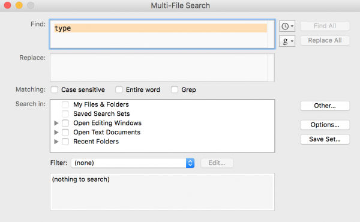This screenshot has height=222, width=360.
Task: Enable Entire word matching
Action: tap(119, 89)
